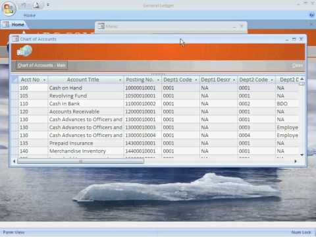Image resolution: width=316 pixels, height=237 pixels.
Task: Open the Home ribbon tab
Action: pos(30,15)
